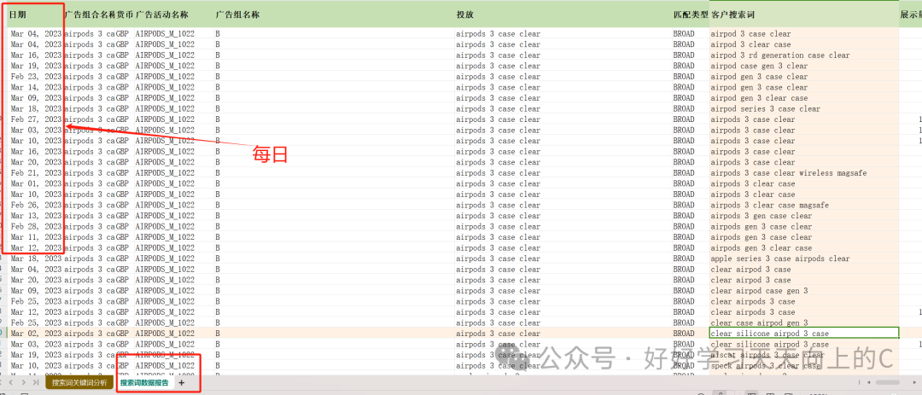This screenshot has width=922, height=395.
Task: Click date cell Mar 11, 2023
Action: point(36,237)
